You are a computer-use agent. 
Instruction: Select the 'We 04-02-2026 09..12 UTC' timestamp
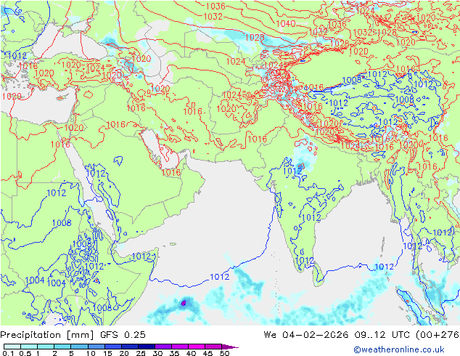tap(338, 335)
